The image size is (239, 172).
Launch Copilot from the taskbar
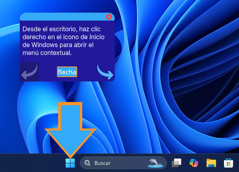(x=194, y=163)
